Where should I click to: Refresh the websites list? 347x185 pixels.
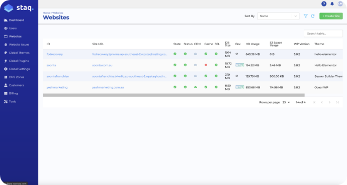click(x=313, y=16)
